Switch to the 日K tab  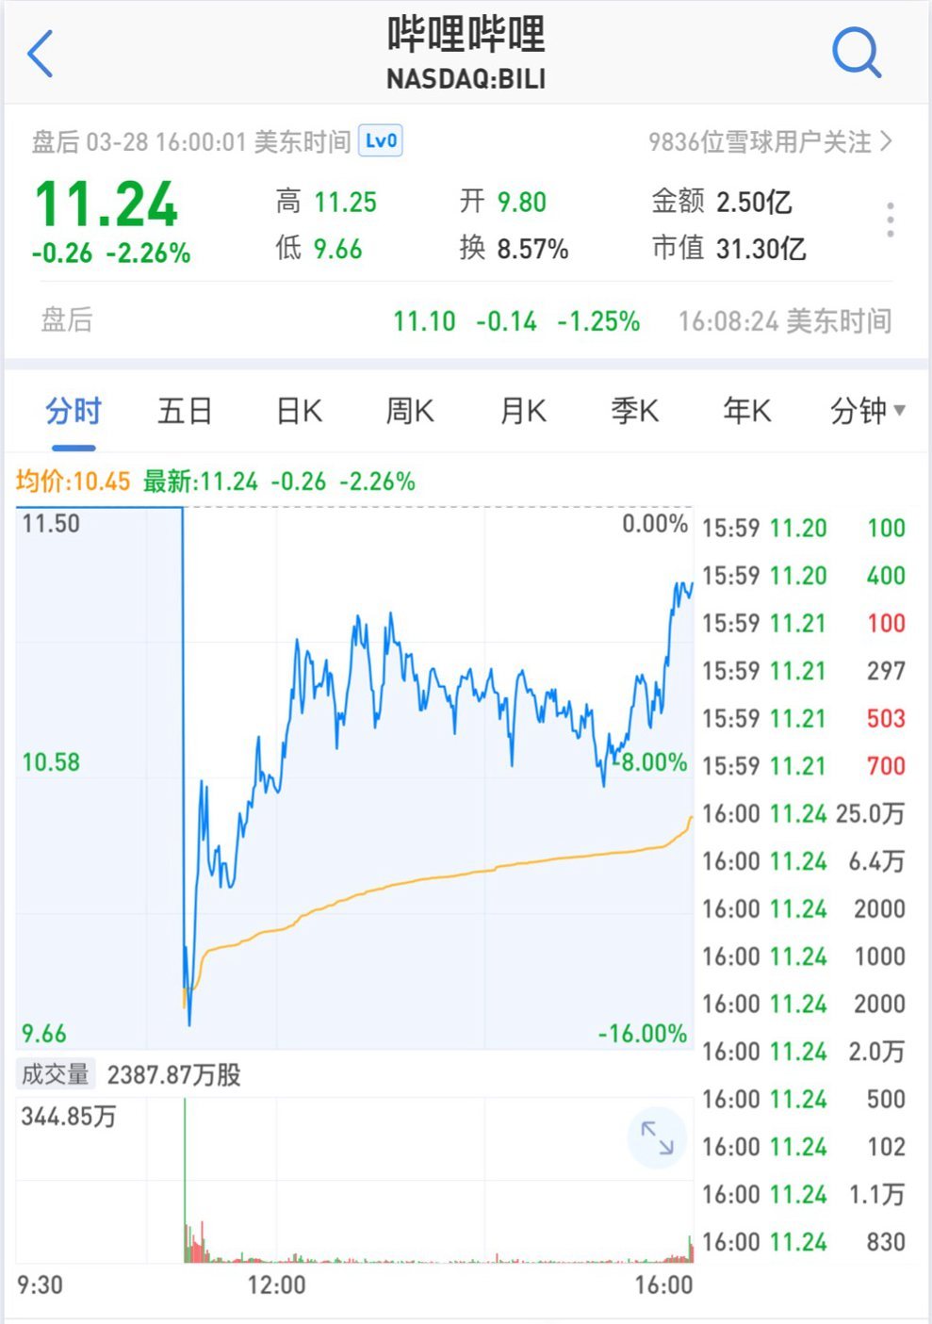coord(299,412)
